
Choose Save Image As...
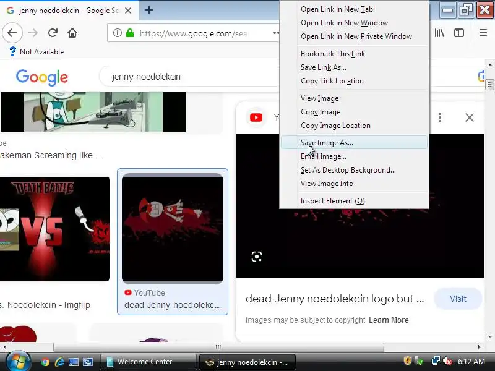[x=354, y=143]
